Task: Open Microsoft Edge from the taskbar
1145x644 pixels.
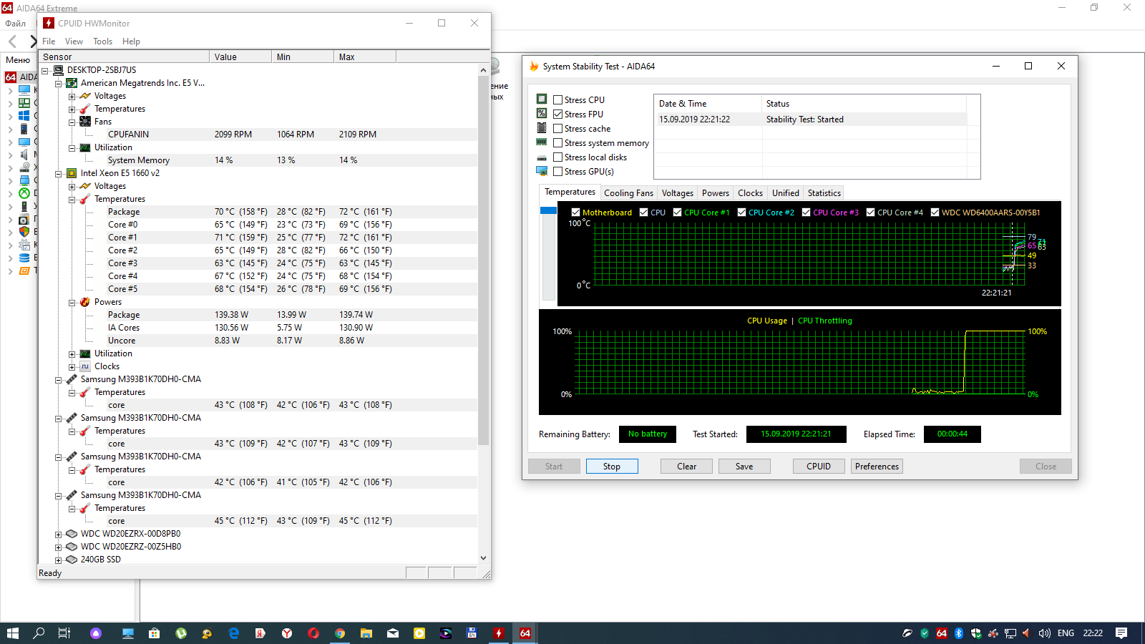Action: tap(234, 633)
